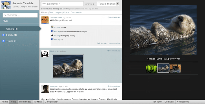
Task: Select the green snake thumbnail
Action: click(x=151, y=69)
